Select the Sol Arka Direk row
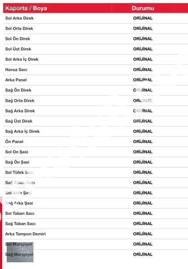This screenshot has width=188, height=269. [x=96, y=18]
